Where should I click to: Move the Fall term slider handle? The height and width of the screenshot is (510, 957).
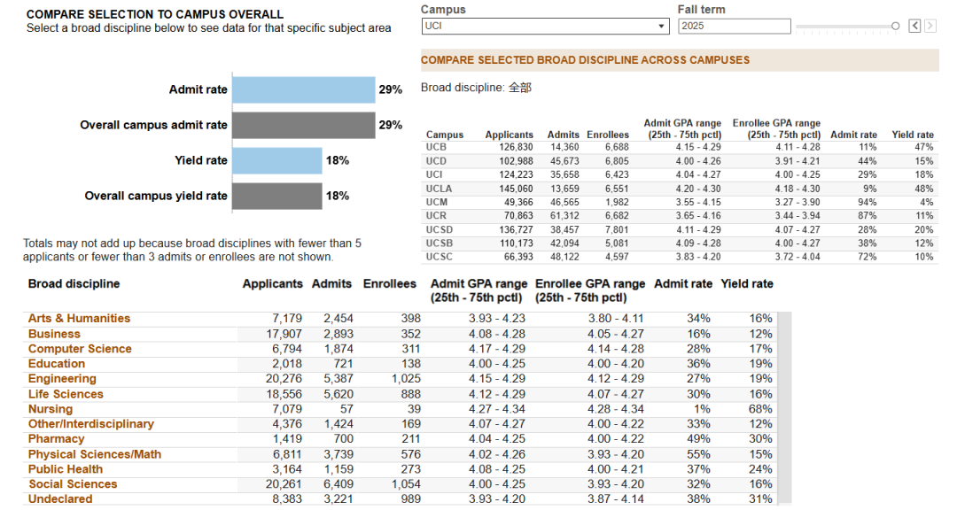point(895,26)
